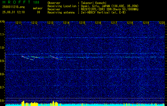The image size is (167, 106).
Task: Click frequency label 1.0
Action: 2,48
